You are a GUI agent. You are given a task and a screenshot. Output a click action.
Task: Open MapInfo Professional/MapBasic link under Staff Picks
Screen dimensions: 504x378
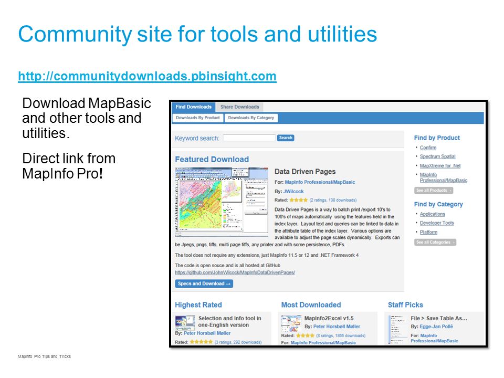pos(435,338)
